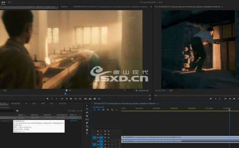Image resolution: width=239 pixels, height=148 pixels.
Task: Switch to Export workspace at top
Action: click(10, 2)
